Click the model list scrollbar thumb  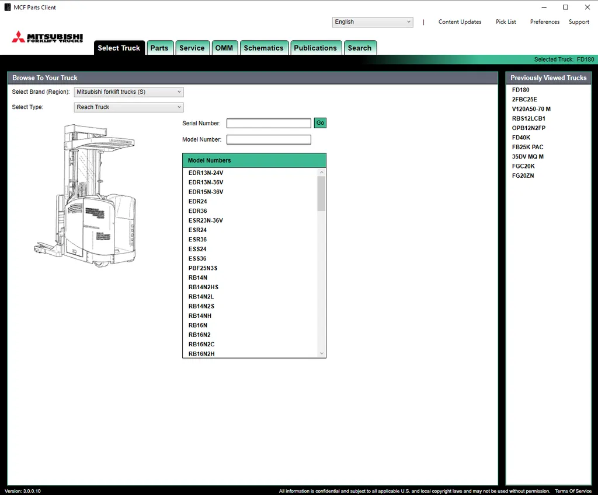tap(321, 194)
